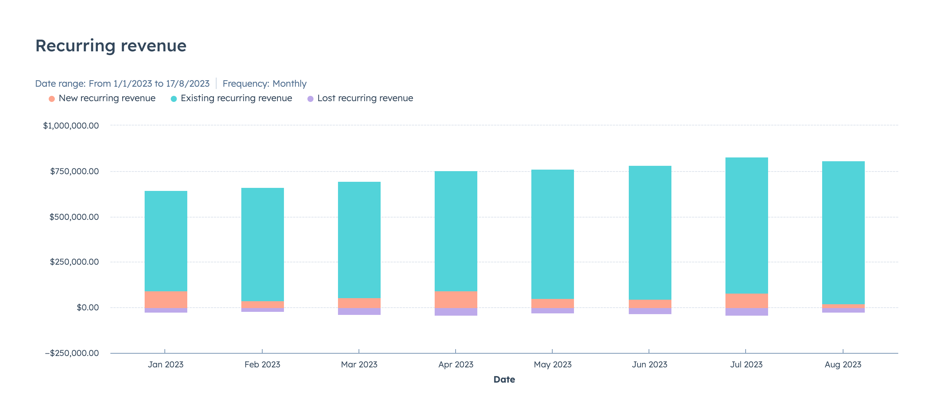Click the Jul 2023 new revenue orange segment
Viewport: 931px width, 394px height.
[x=747, y=301]
